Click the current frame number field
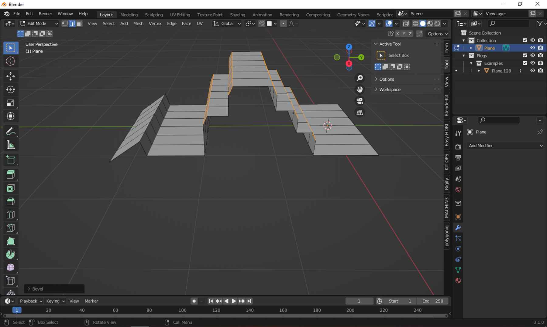The image size is (547, 327). click(359, 301)
